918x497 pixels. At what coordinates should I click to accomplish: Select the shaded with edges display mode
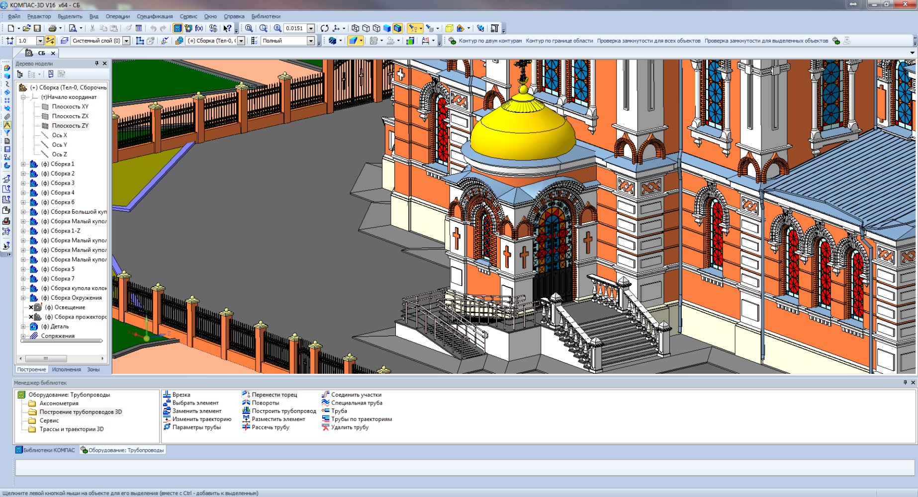397,28
